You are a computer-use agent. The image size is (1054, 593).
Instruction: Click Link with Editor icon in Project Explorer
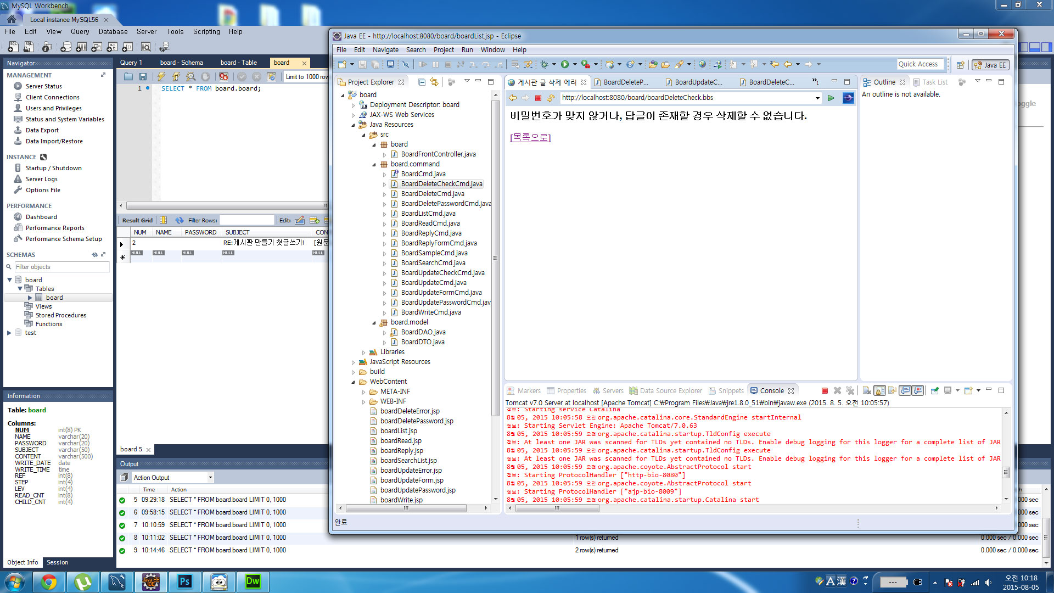[434, 82]
